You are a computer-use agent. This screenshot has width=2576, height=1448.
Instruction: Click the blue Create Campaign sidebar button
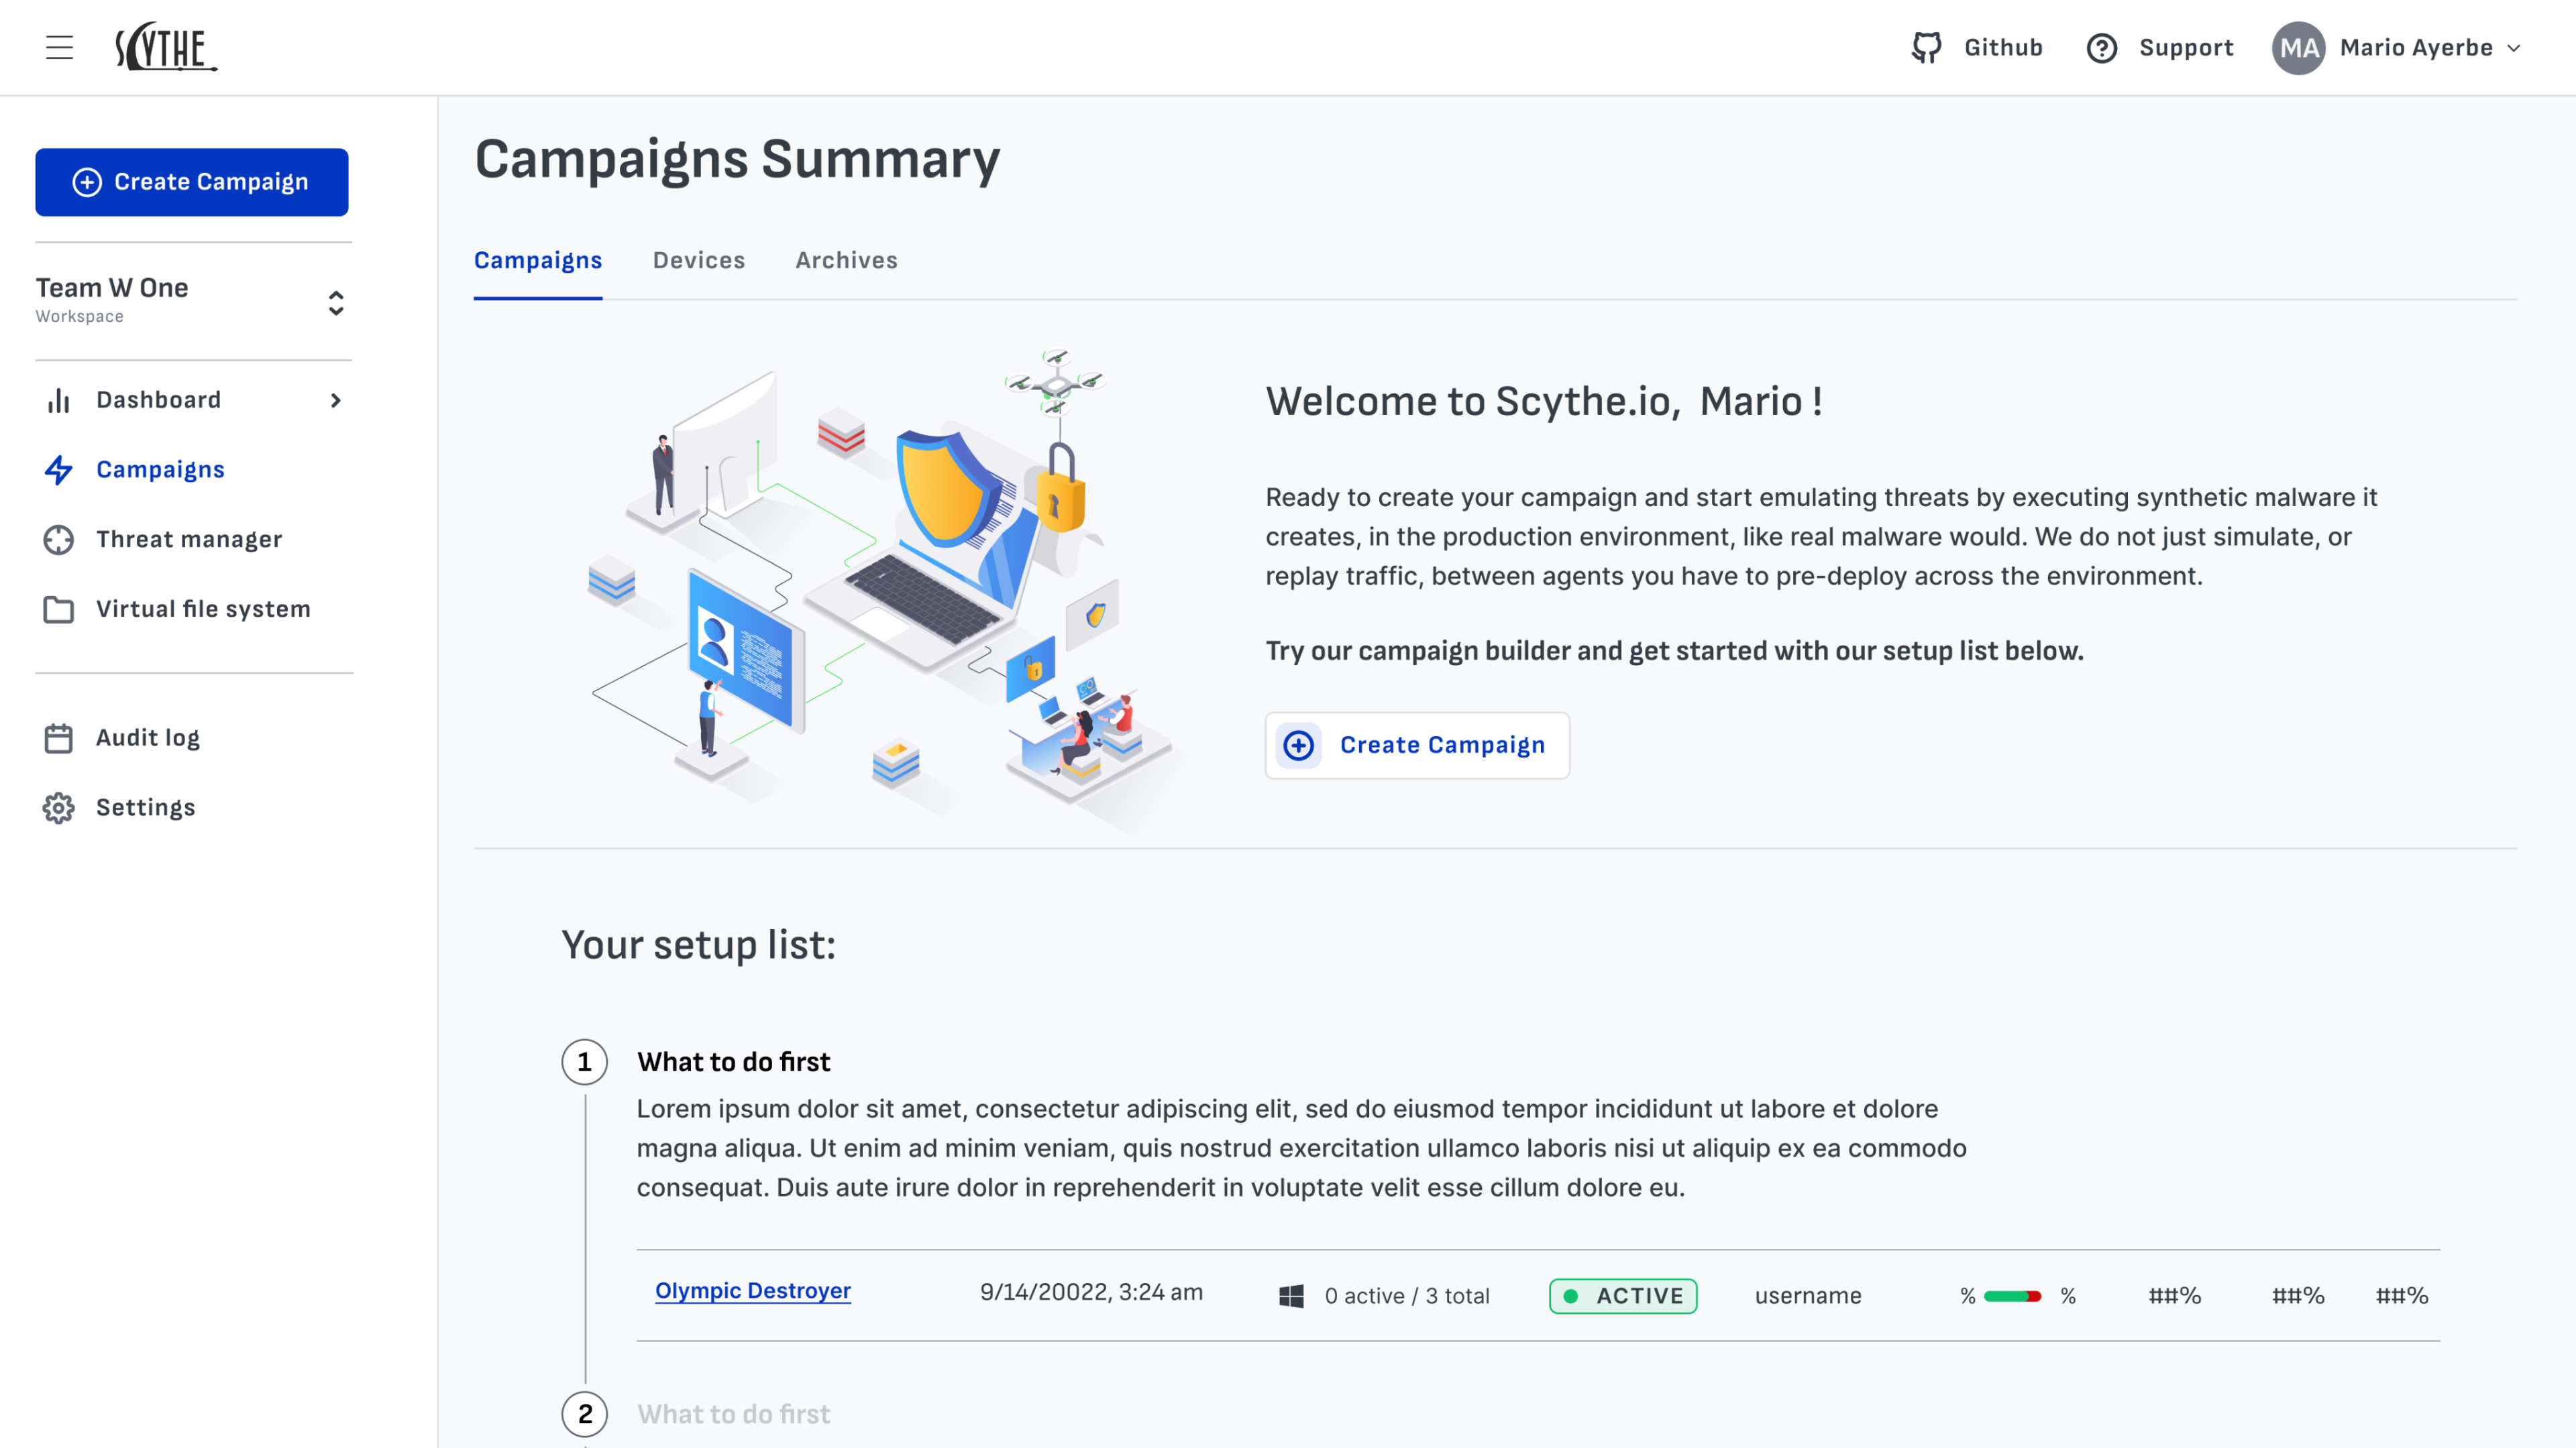tap(192, 182)
